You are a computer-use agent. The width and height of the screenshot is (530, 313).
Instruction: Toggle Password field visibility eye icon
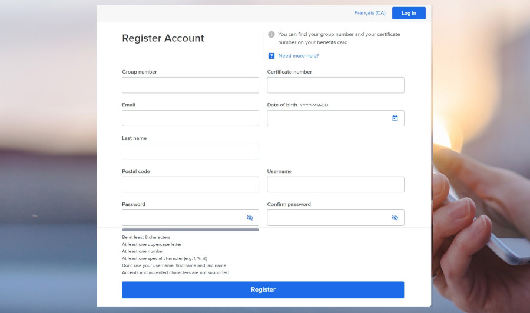click(250, 218)
